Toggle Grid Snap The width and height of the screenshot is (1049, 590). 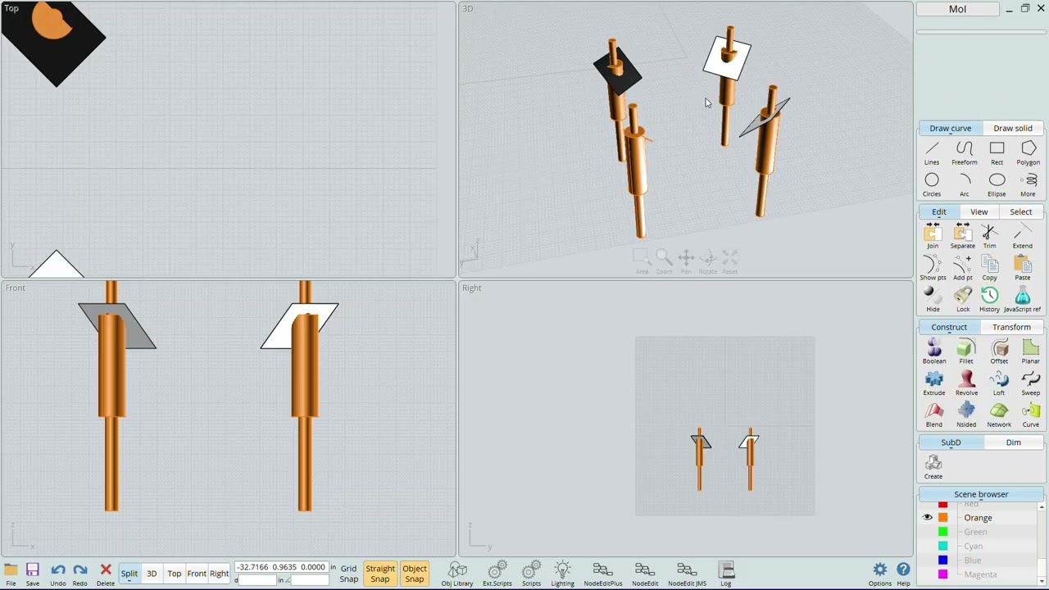click(348, 574)
